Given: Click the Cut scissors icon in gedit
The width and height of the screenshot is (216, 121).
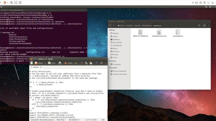Looking at the screenshot, I should click(82, 63).
